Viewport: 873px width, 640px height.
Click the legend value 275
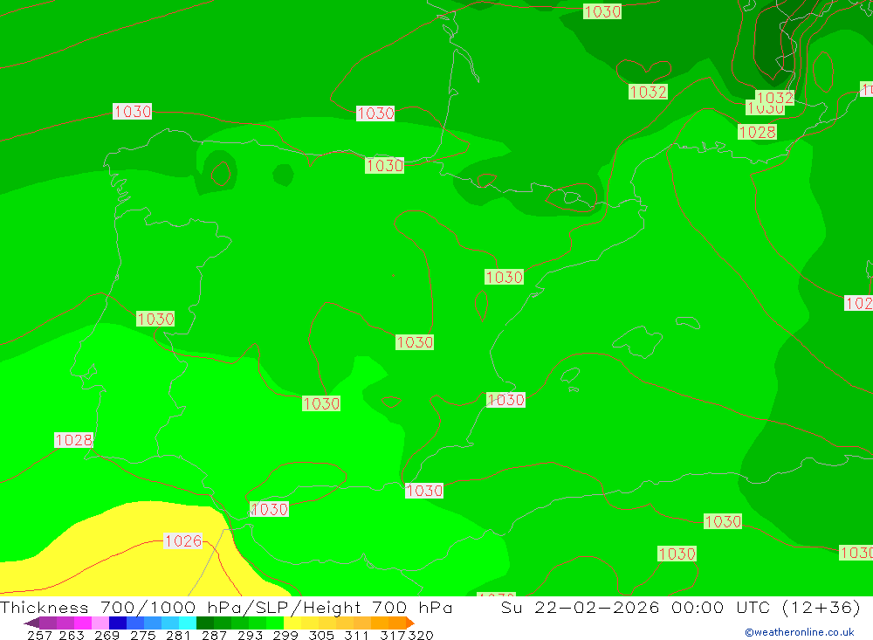pyautogui.click(x=142, y=635)
